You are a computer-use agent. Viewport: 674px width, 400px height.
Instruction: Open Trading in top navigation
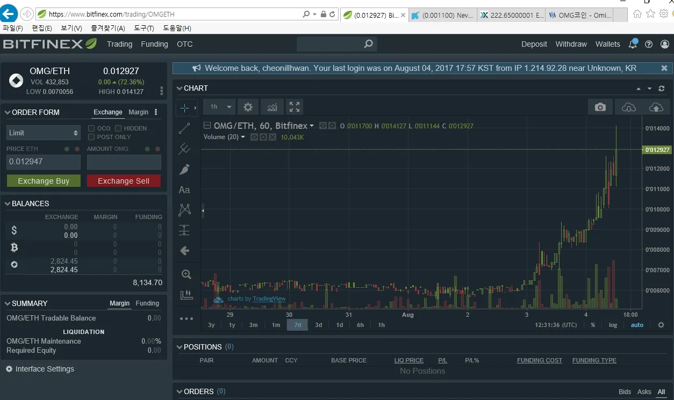(x=119, y=44)
